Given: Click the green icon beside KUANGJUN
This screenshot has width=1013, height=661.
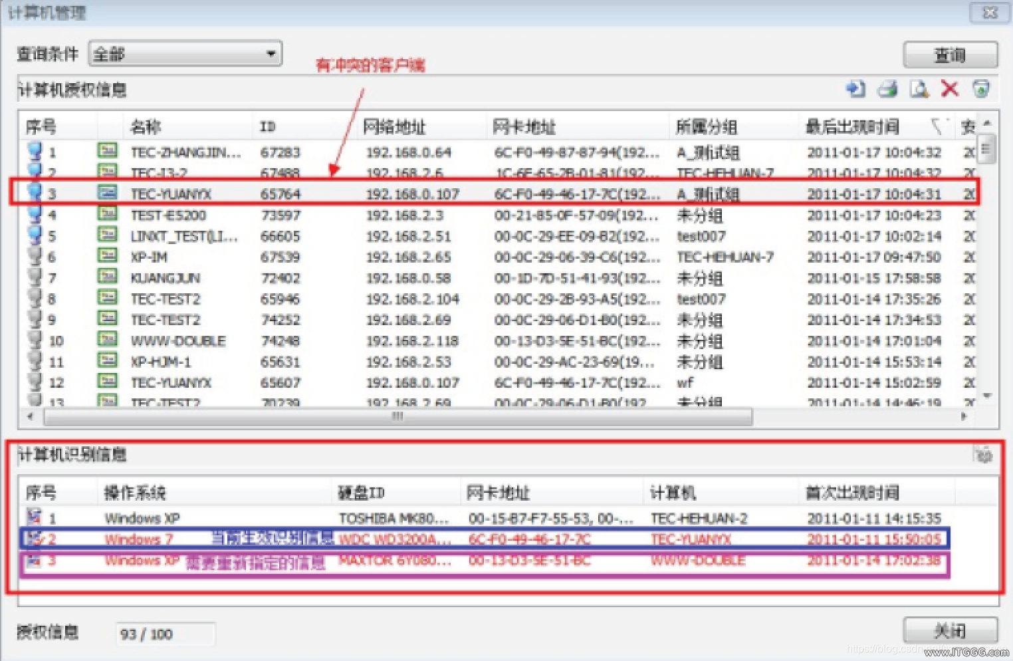Looking at the screenshot, I should [107, 277].
